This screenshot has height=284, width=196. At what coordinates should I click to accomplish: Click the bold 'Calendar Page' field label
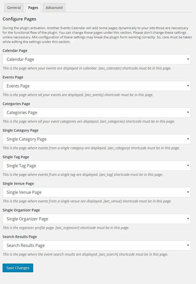coord(15,51)
